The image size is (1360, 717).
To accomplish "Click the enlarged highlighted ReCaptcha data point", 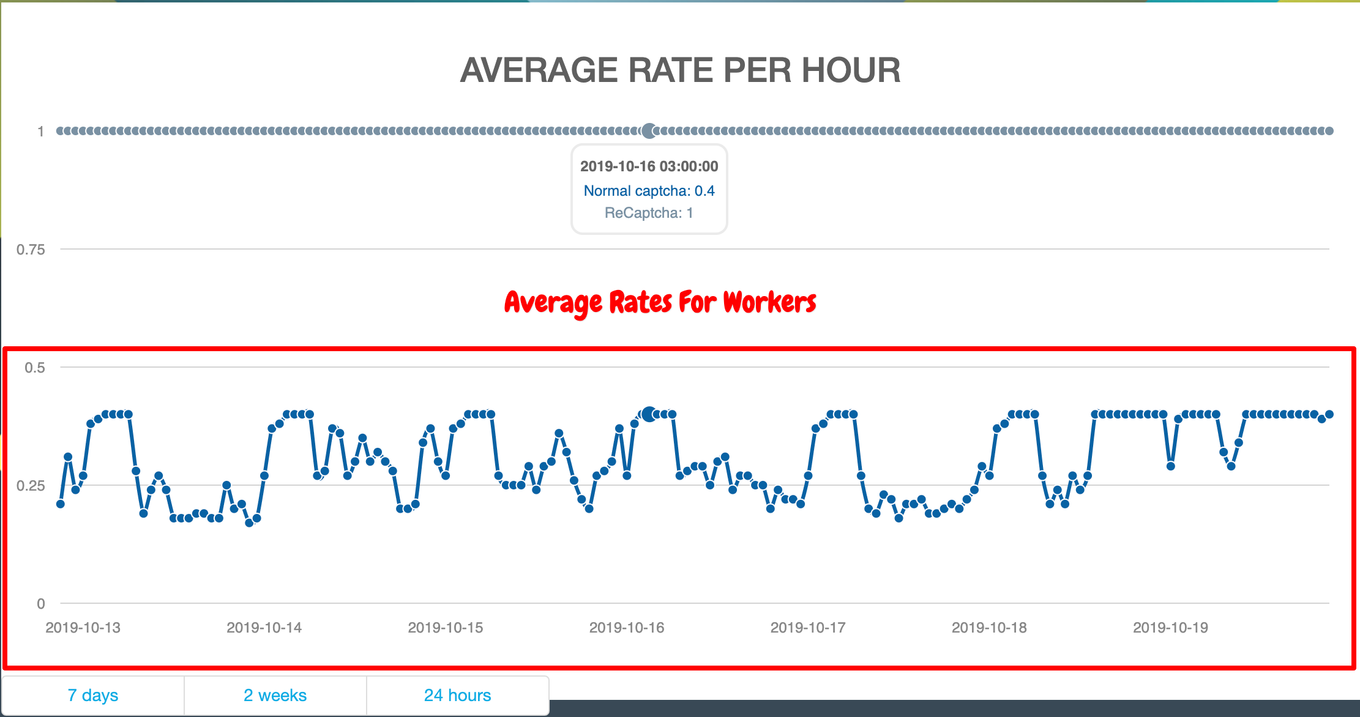I will (649, 130).
